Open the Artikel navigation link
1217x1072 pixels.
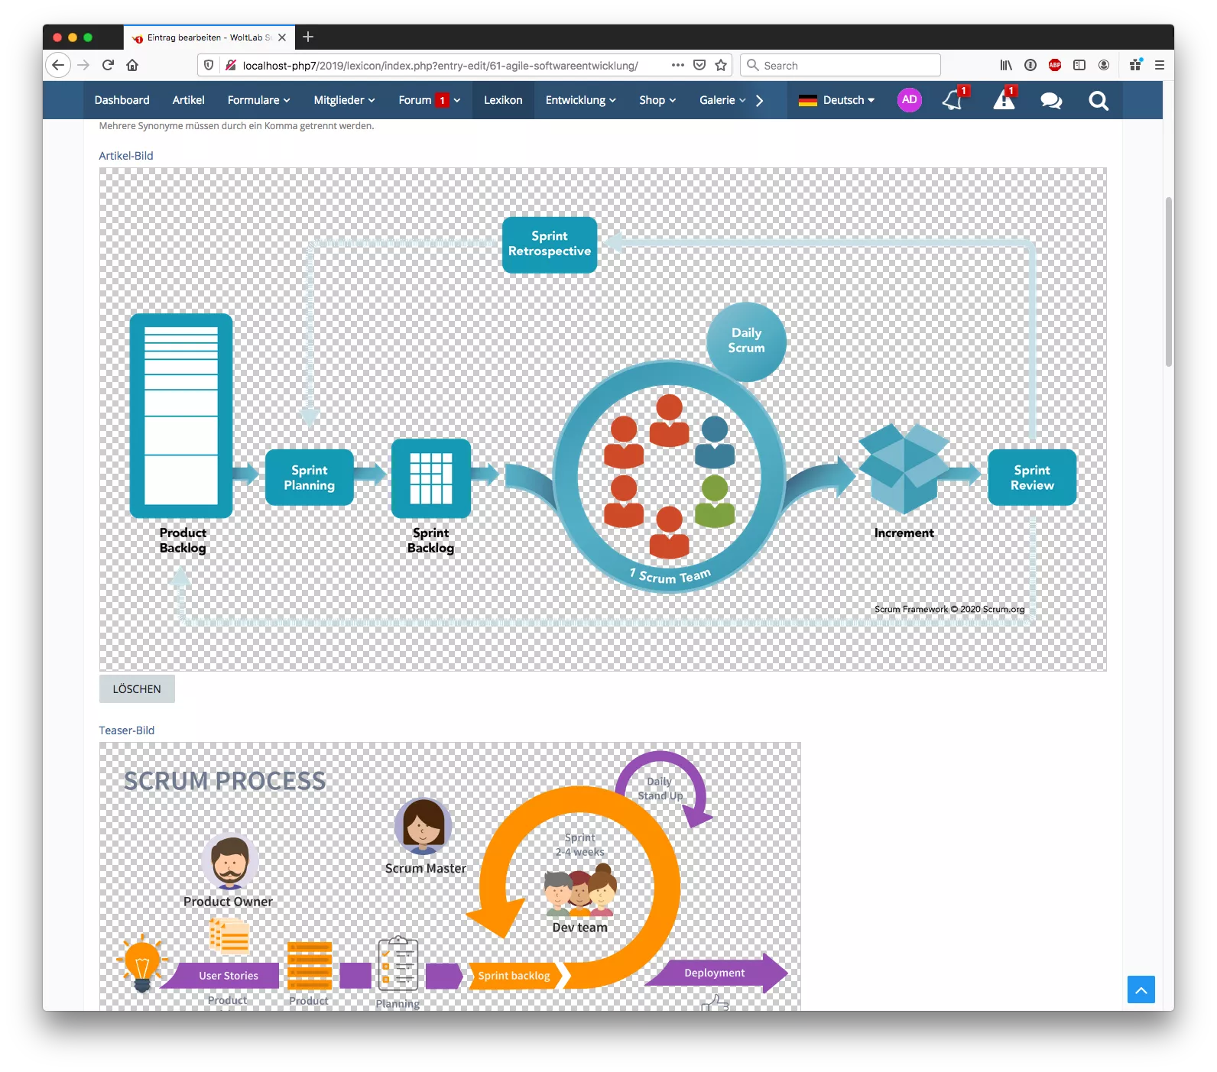tap(188, 100)
